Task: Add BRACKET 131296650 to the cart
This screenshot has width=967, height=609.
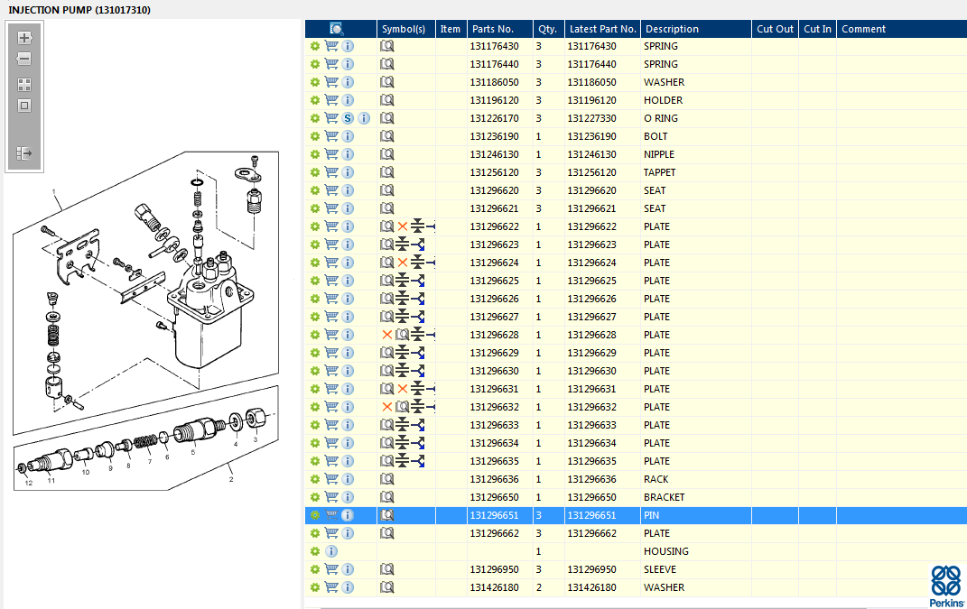Action: 331,497
